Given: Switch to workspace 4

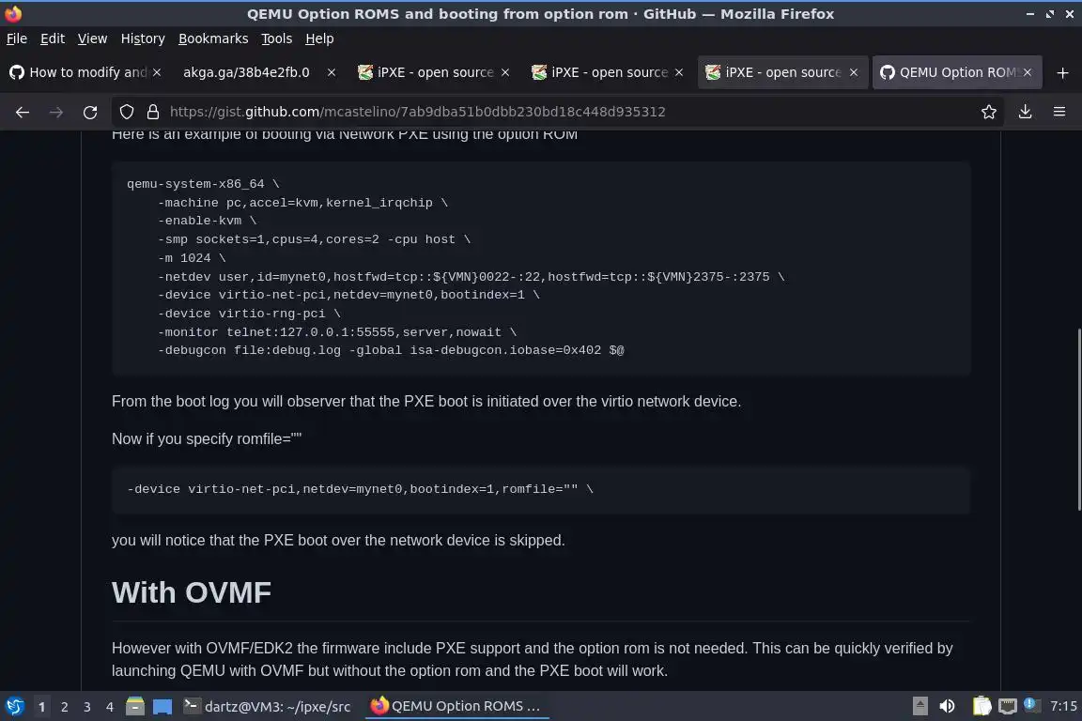Looking at the screenshot, I should tap(110, 707).
